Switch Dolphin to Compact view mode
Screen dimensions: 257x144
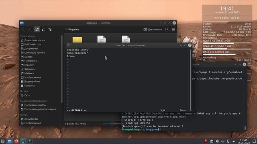coord(43,29)
